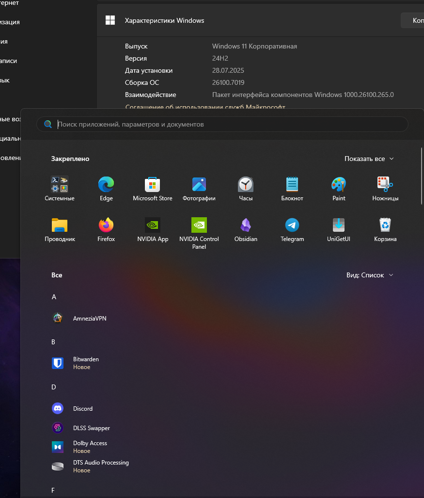424x498 pixels.
Task: Click the Копировать button in Settings
Action: click(412, 20)
